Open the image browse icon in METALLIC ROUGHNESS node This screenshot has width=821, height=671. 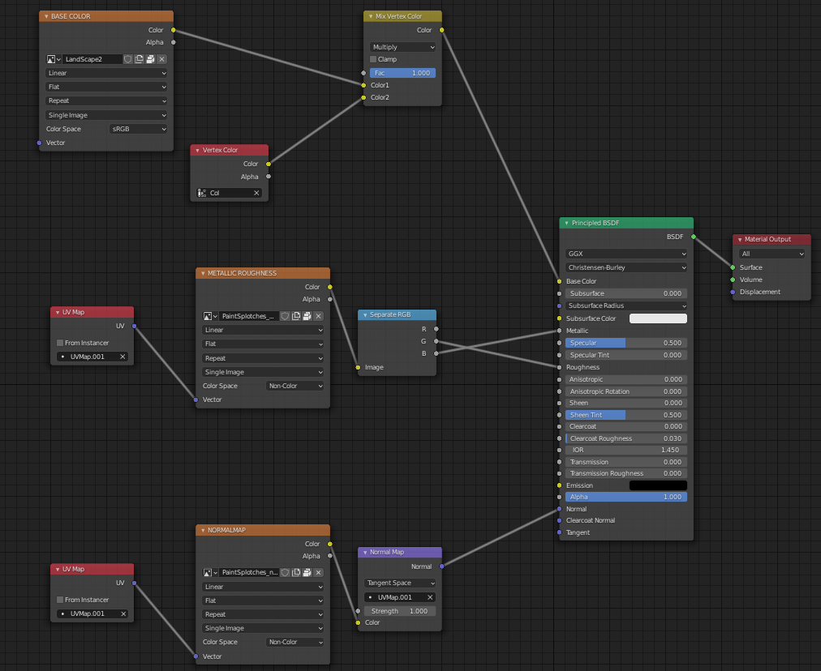208,316
